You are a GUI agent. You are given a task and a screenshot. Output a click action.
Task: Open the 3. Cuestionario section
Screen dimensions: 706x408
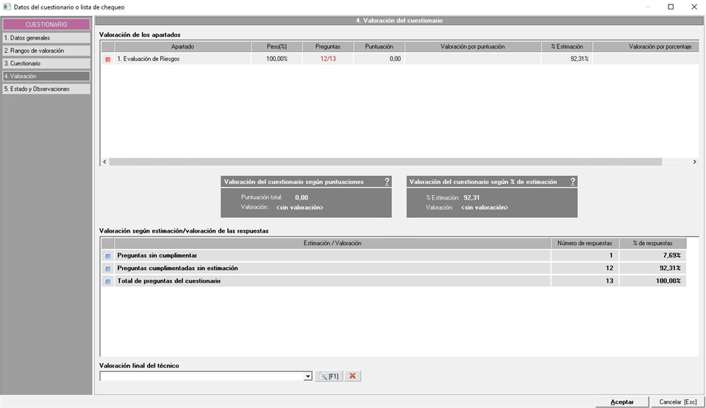[46, 63]
